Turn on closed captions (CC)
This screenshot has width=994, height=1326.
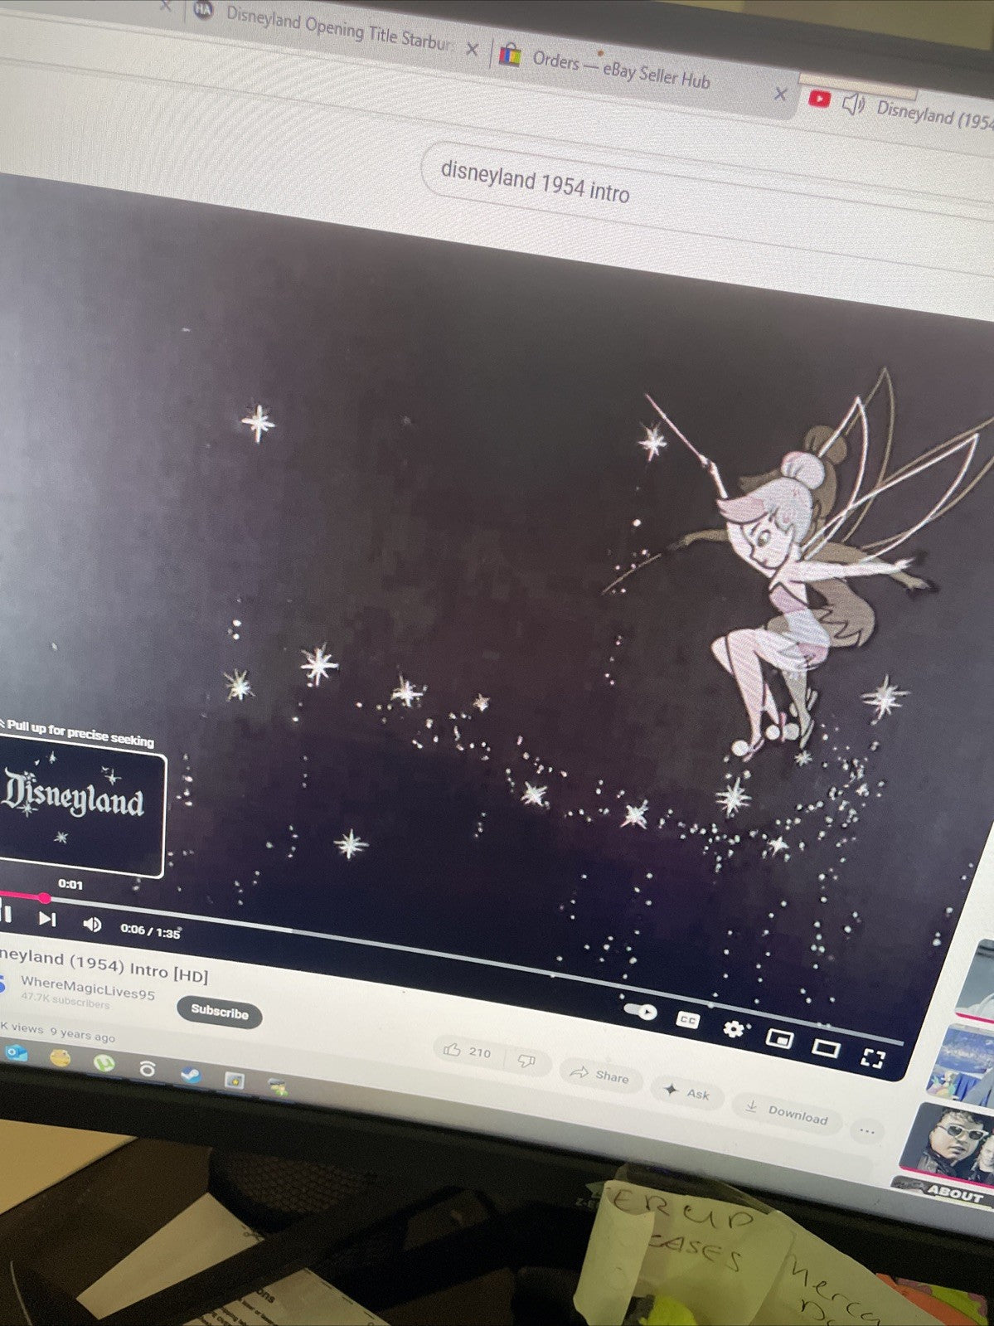(687, 1020)
